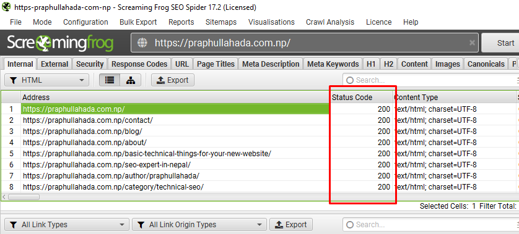Open the Help menu
The height and width of the screenshot is (234, 519).
(411, 22)
